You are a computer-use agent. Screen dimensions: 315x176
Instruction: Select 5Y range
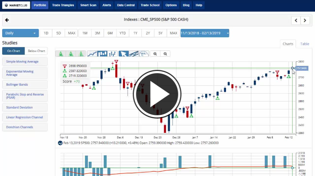160,33
